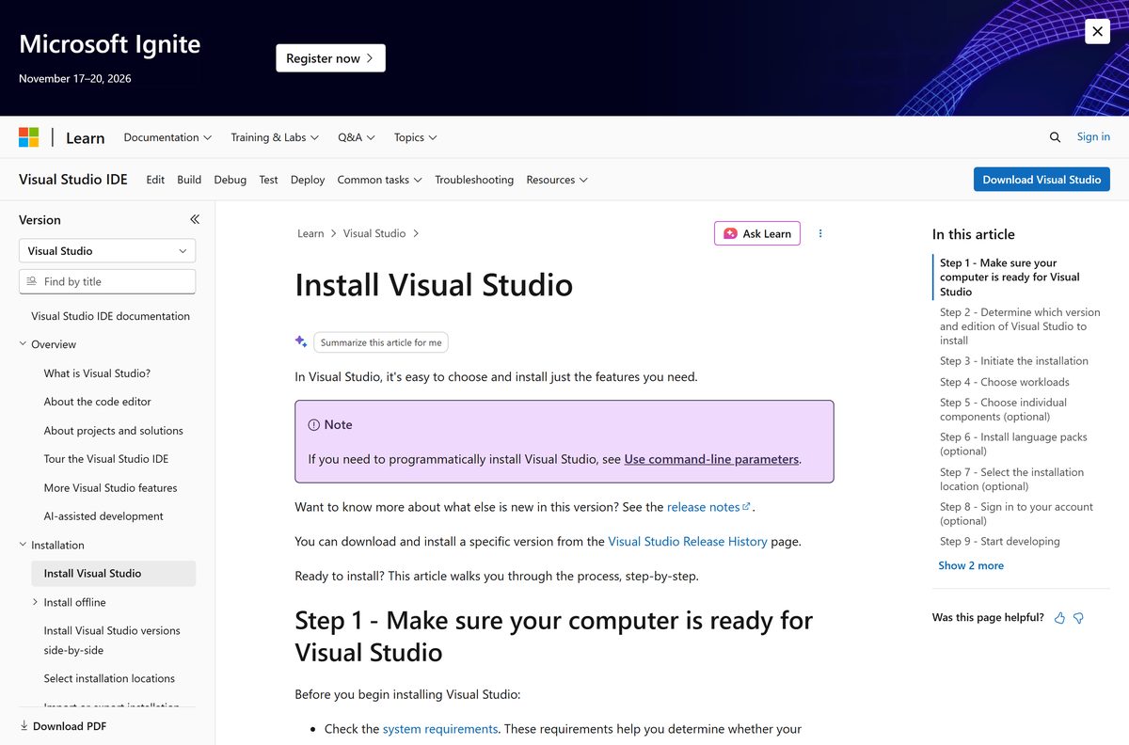This screenshot has width=1129, height=745.
Task: Jump to Step 2 in article outline
Action: [1020, 326]
